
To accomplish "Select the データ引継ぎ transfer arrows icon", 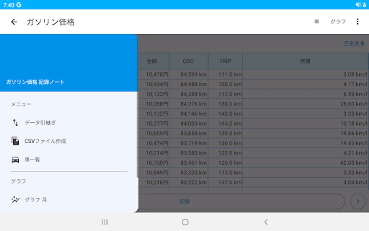I will click(x=15, y=123).
